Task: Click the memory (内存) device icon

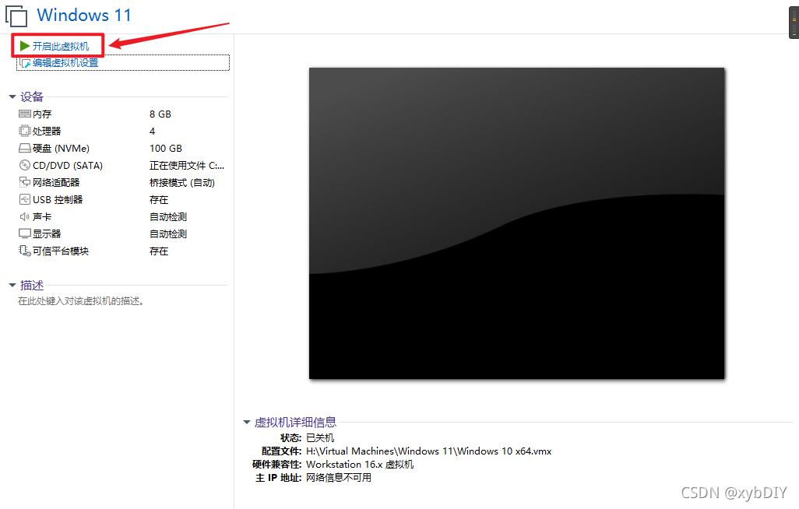Action: pyautogui.click(x=24, y=114)
